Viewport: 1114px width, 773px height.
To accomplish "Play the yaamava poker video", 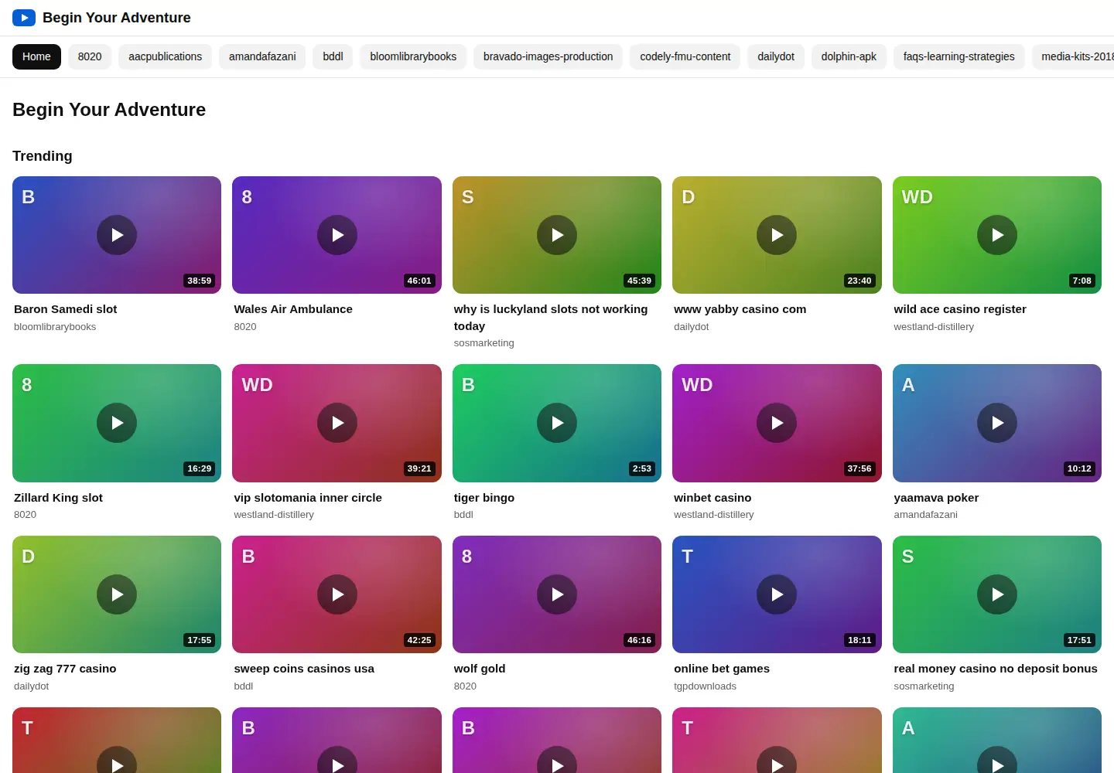I will pos(997,423).
